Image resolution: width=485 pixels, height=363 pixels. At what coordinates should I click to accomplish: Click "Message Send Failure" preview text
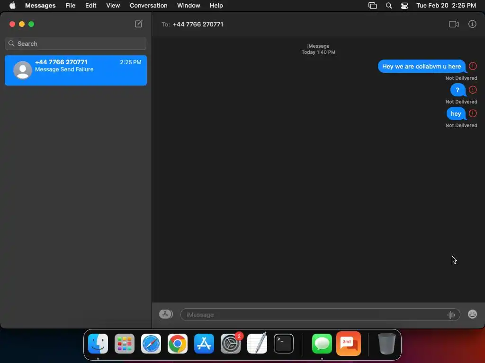(x=64, y=69)
